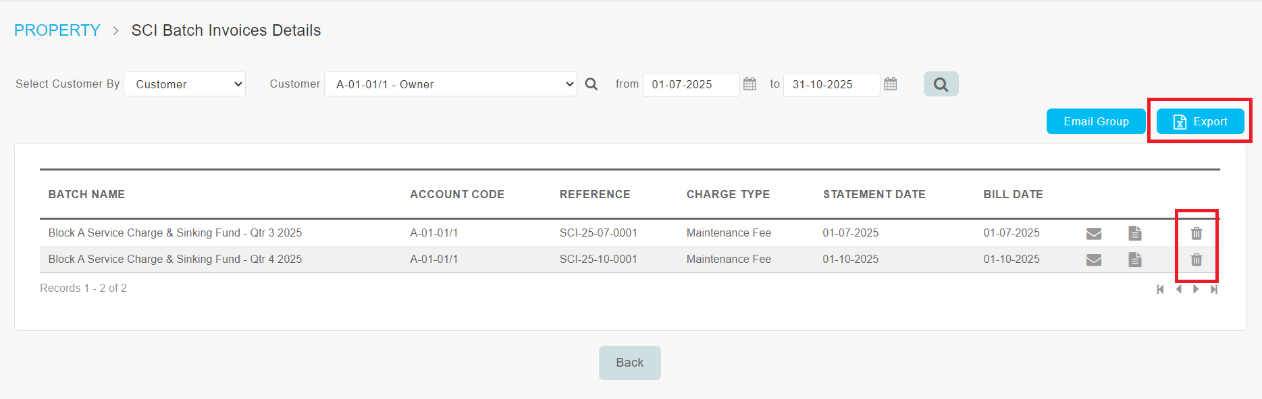Open the calendar picker for the from date
Viewport: 1262px width, 399px height.
[x=750, y=84]
